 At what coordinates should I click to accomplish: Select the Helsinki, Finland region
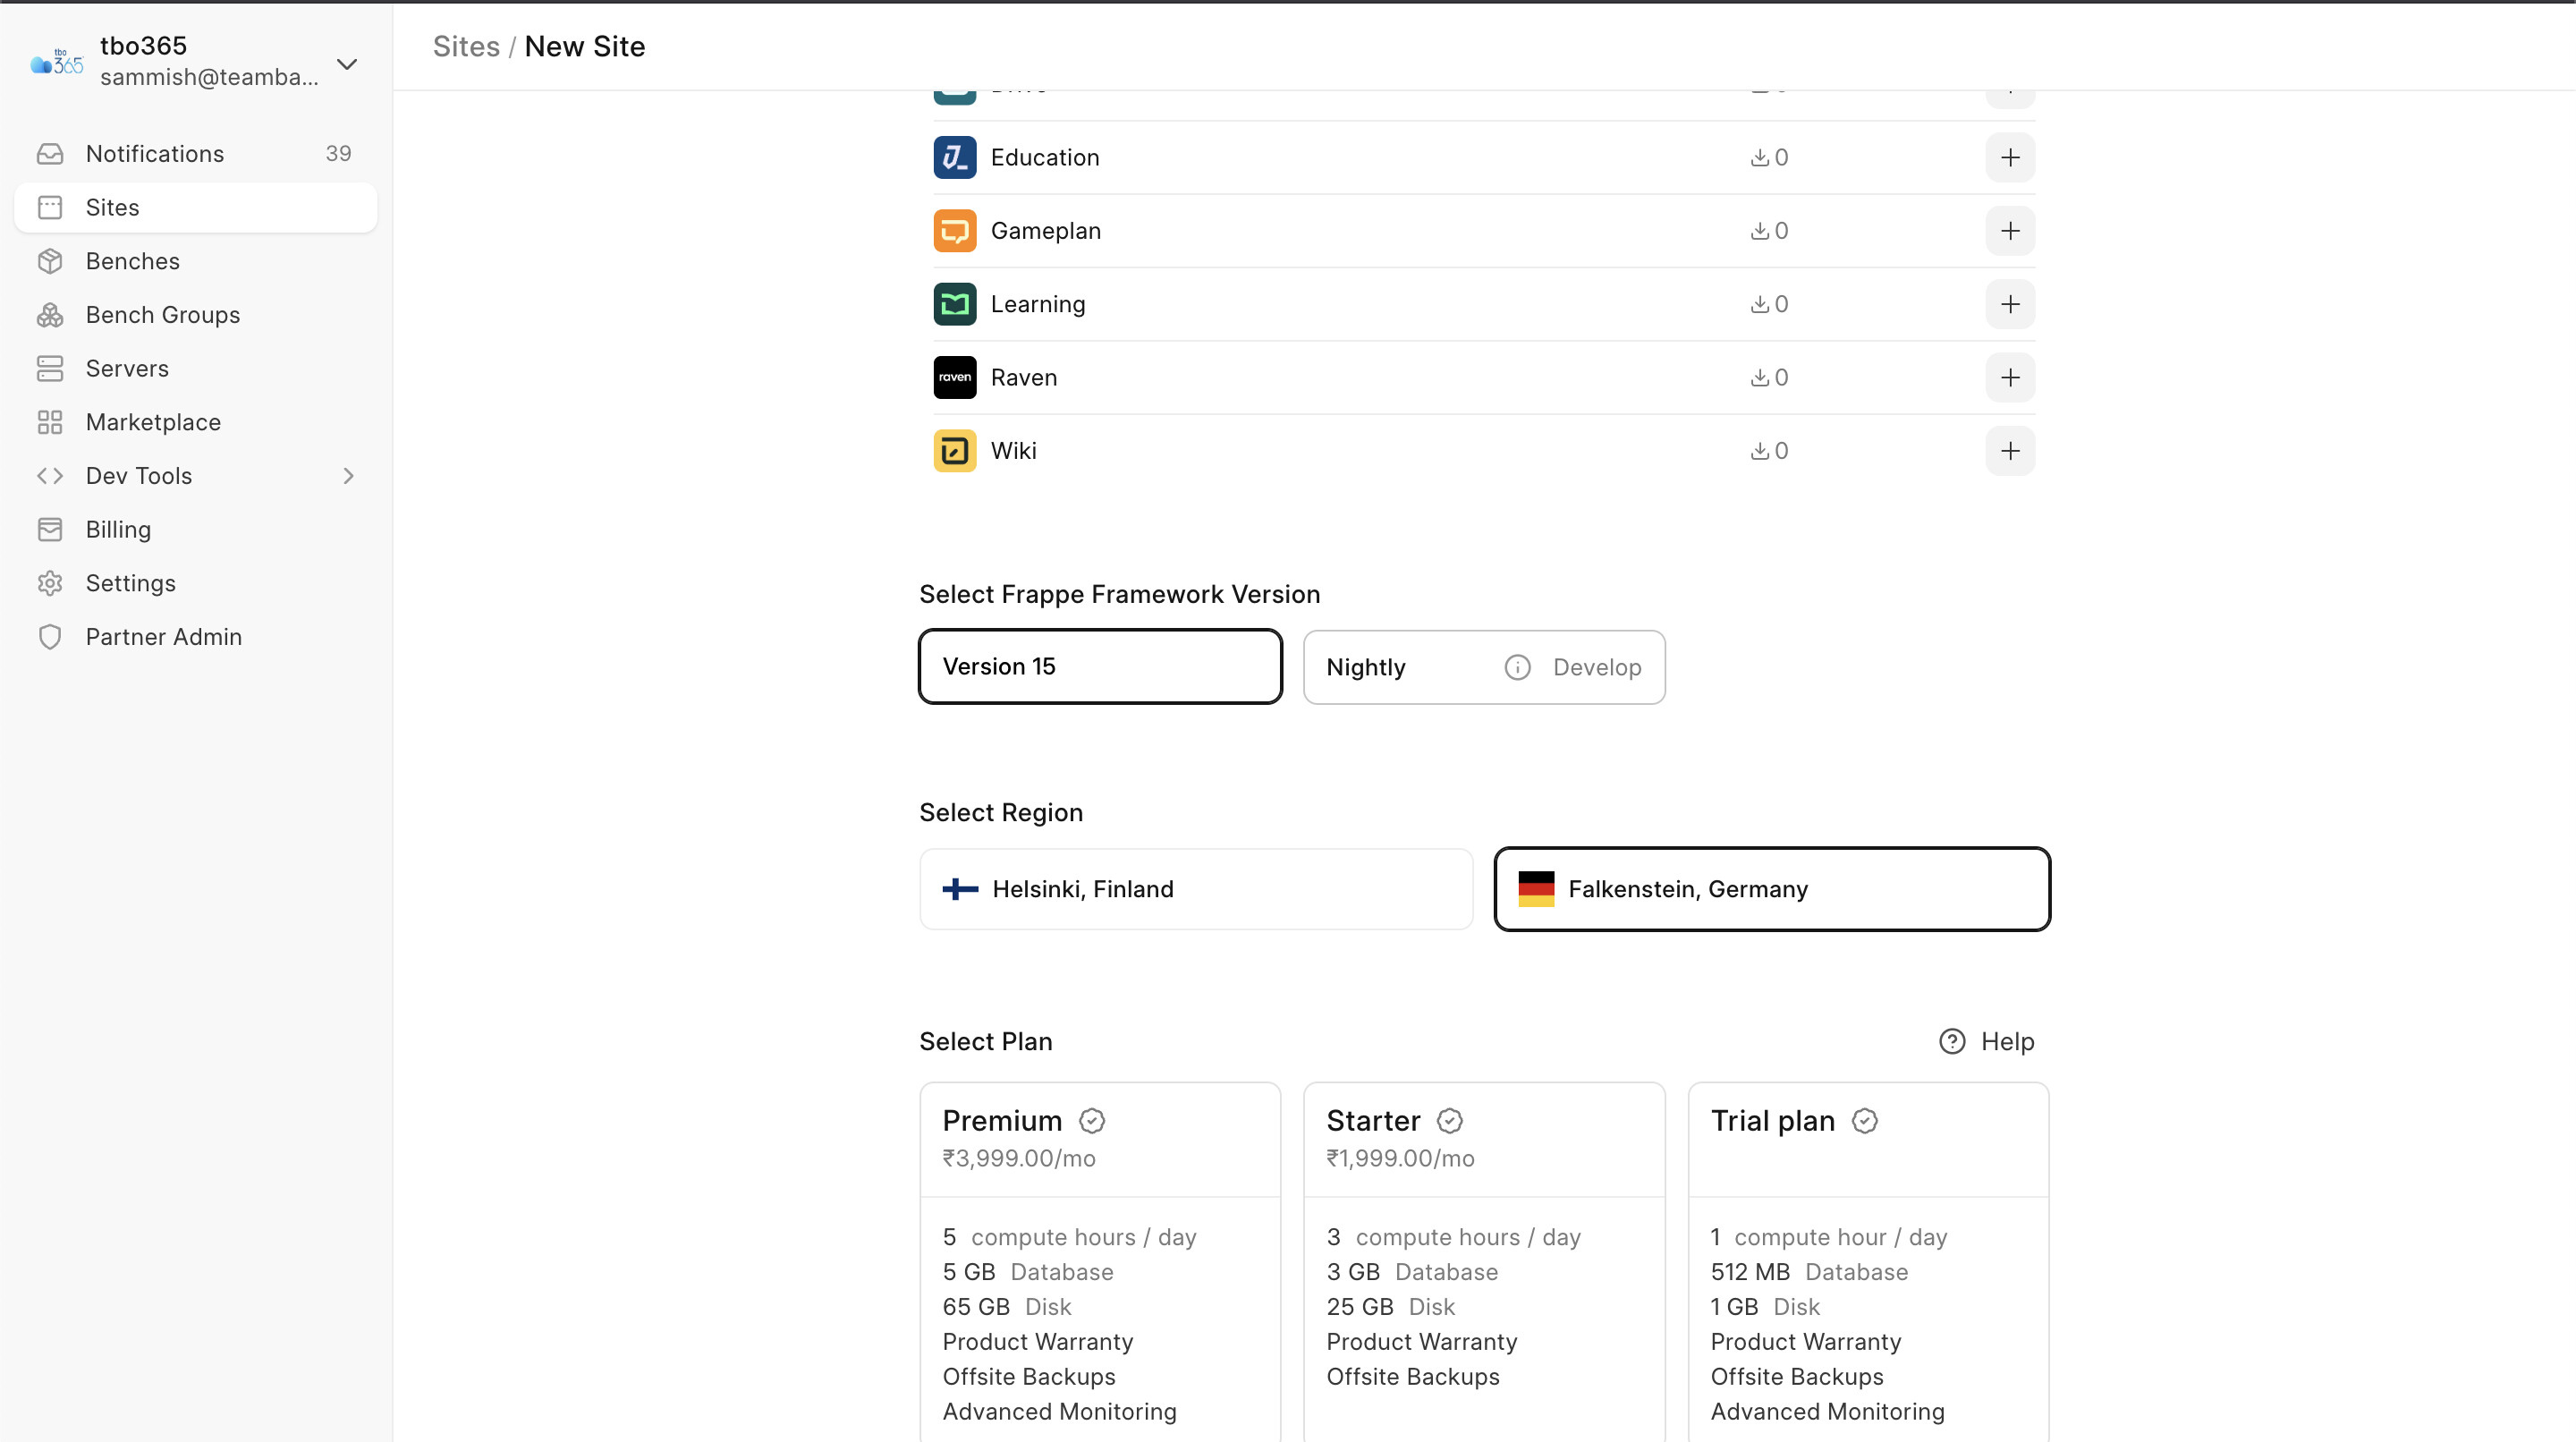click(x=1196, y=889)
